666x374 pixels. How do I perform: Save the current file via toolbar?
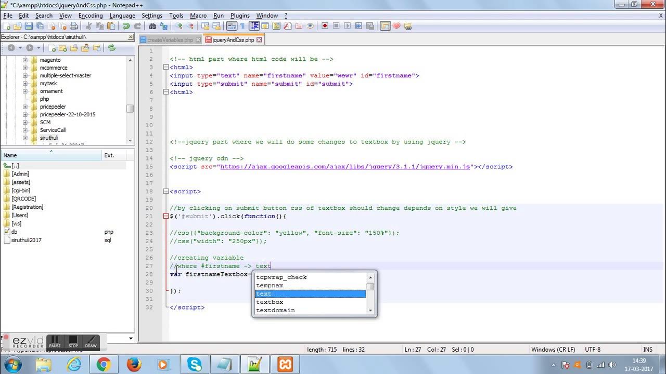29,26
